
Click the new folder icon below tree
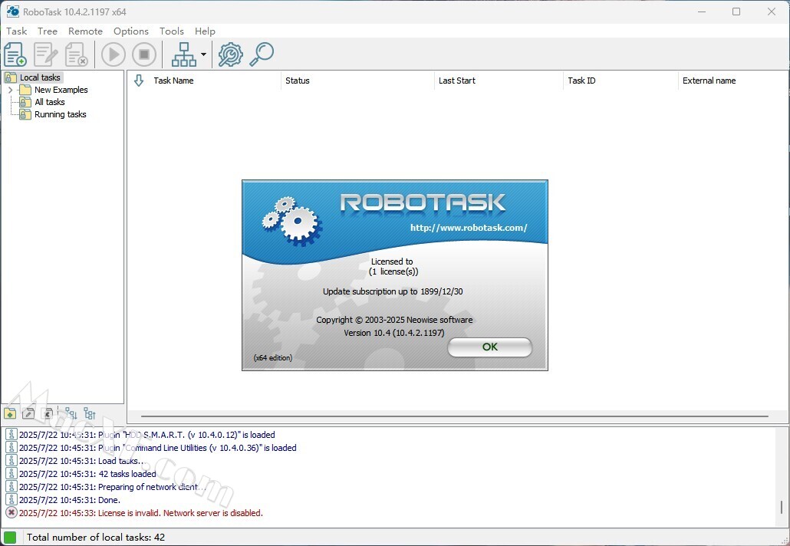tap(10, 413)
